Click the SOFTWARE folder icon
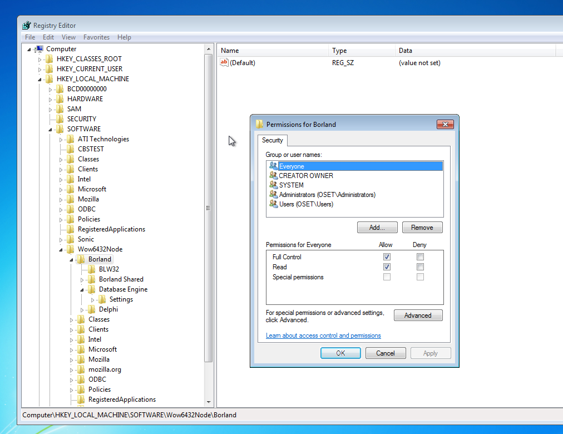The width and height of the screenshot is (563, 434). 60,129
